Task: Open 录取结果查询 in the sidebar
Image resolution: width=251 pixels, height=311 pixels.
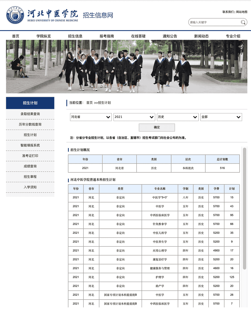Action: click(30, 114)
